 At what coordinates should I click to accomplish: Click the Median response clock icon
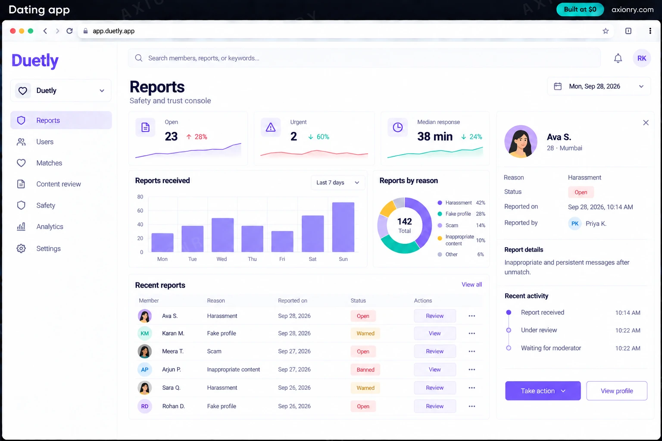398,127
